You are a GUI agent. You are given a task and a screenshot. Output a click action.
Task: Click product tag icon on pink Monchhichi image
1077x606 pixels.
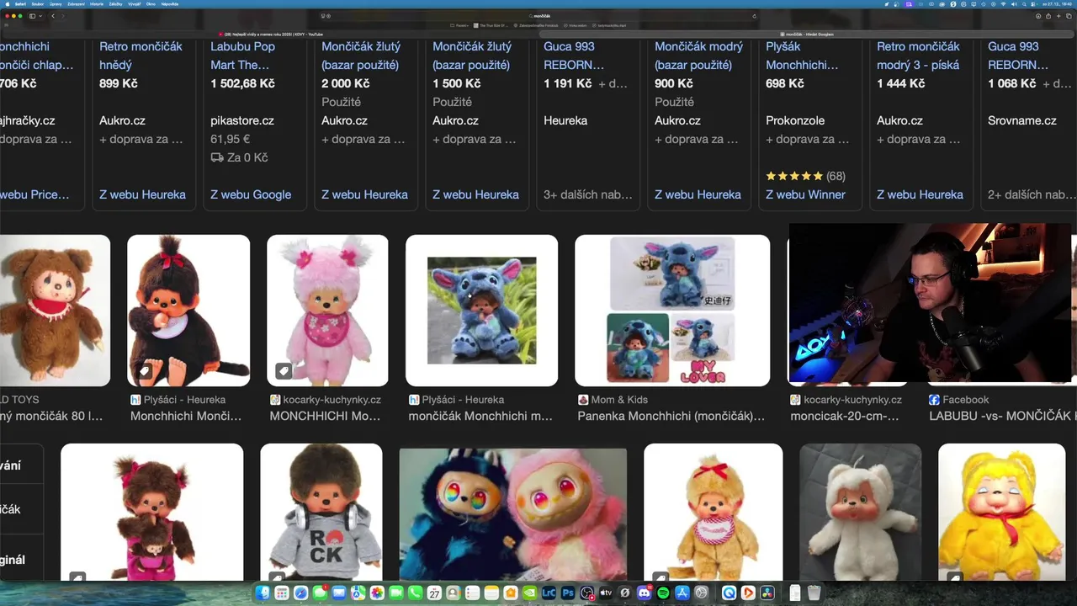(284, 371)
